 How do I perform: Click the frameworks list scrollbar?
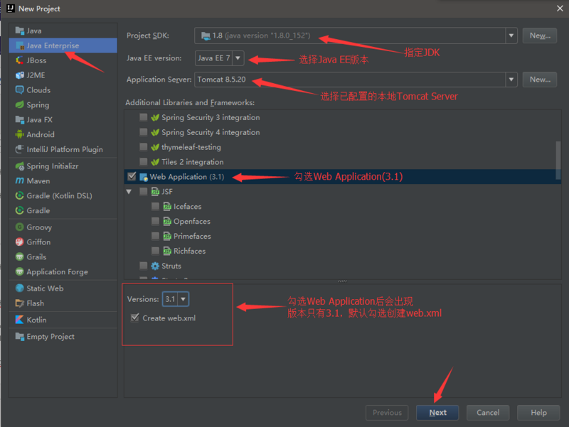coord(558,160)
